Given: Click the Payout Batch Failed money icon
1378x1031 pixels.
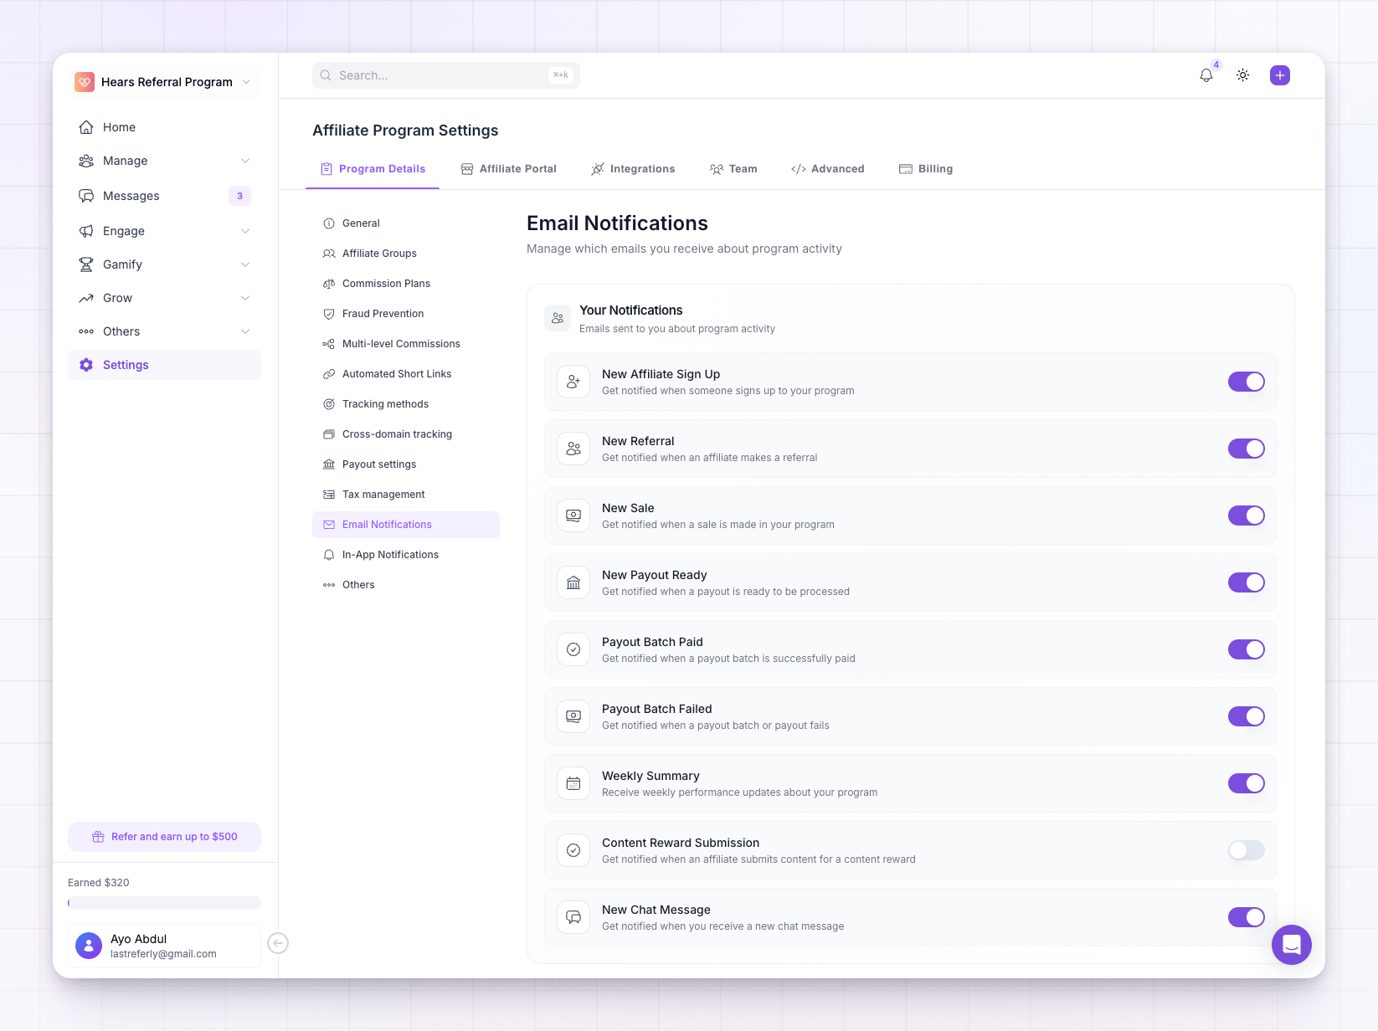Looking at the screenshot, I should tap(573, 716).
